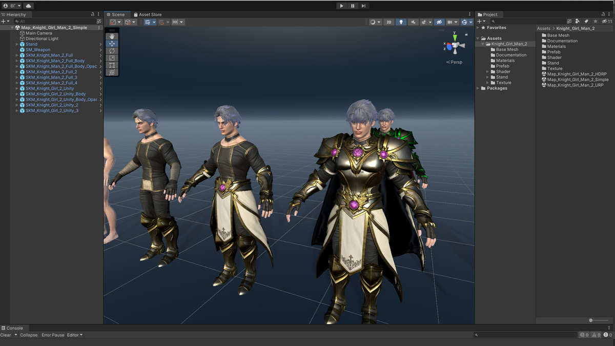Lock the Hierarchy panel
The image size is (615, 346).
tap(93, 14)
